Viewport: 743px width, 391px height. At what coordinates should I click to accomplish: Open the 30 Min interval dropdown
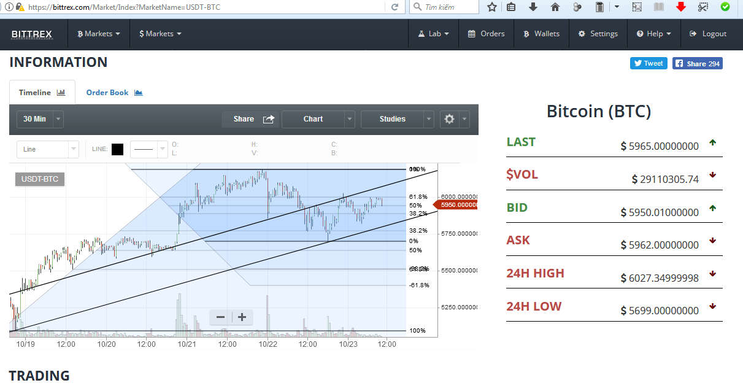click(x=40, y=119)
